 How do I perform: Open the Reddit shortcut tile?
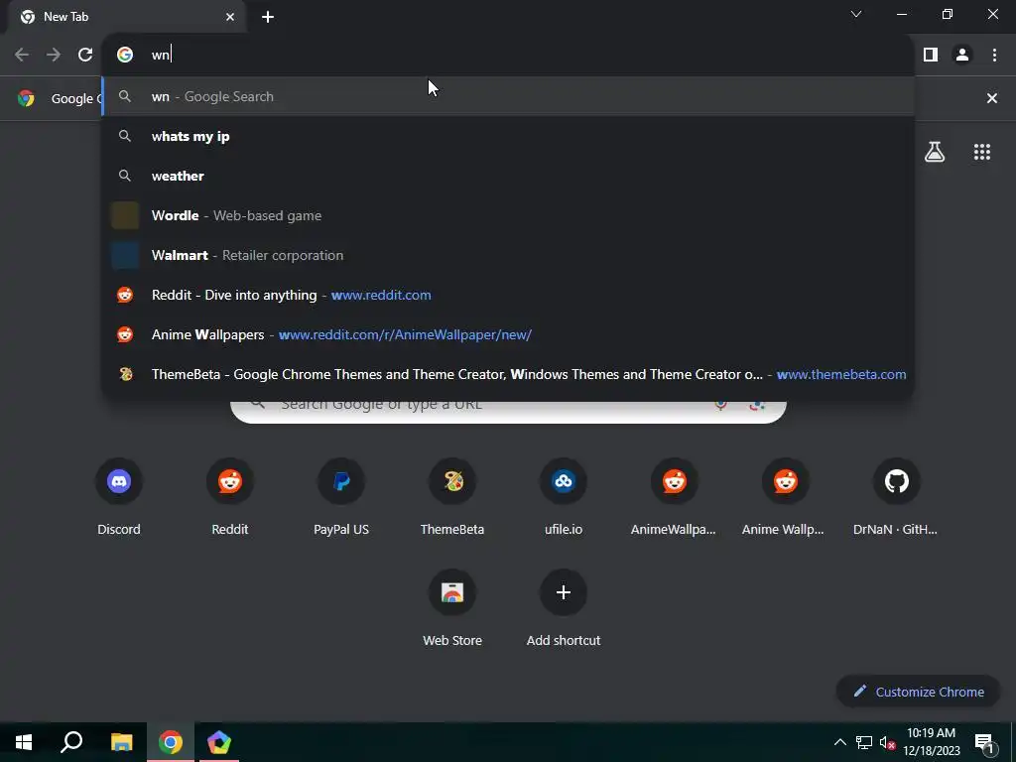pos(230,498)
